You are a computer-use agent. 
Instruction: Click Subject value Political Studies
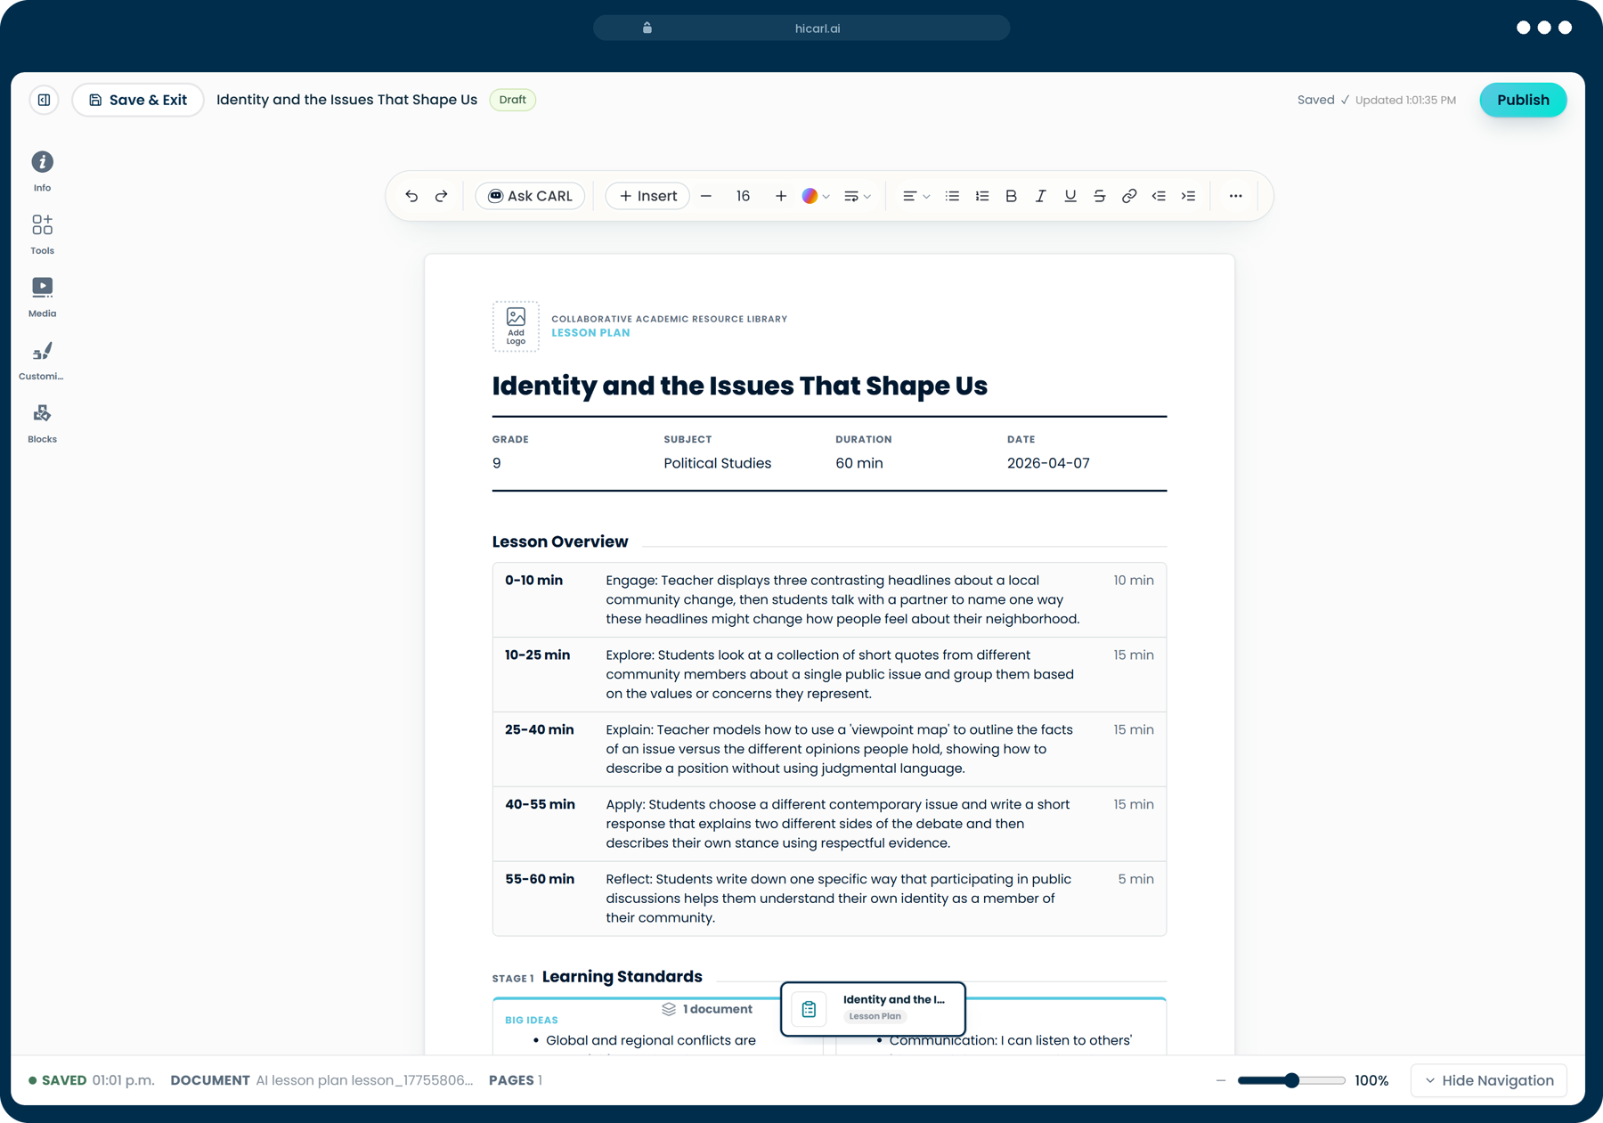point(717,463)
